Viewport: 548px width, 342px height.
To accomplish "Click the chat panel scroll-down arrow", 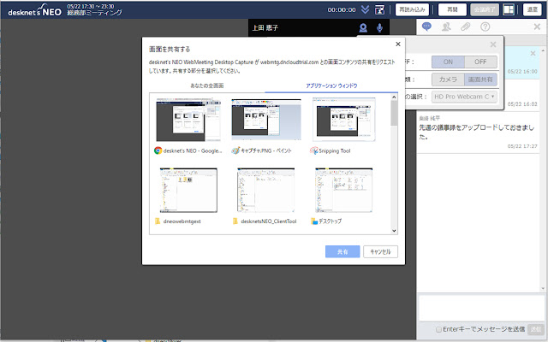I will coord(544,289).
